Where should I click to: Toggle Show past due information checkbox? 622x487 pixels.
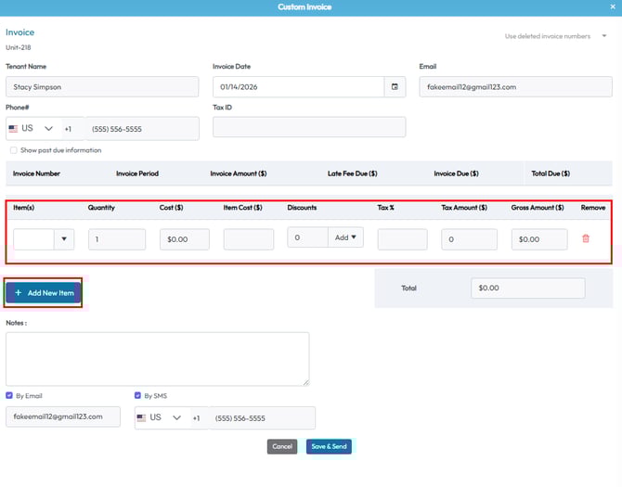coord(13,150)
